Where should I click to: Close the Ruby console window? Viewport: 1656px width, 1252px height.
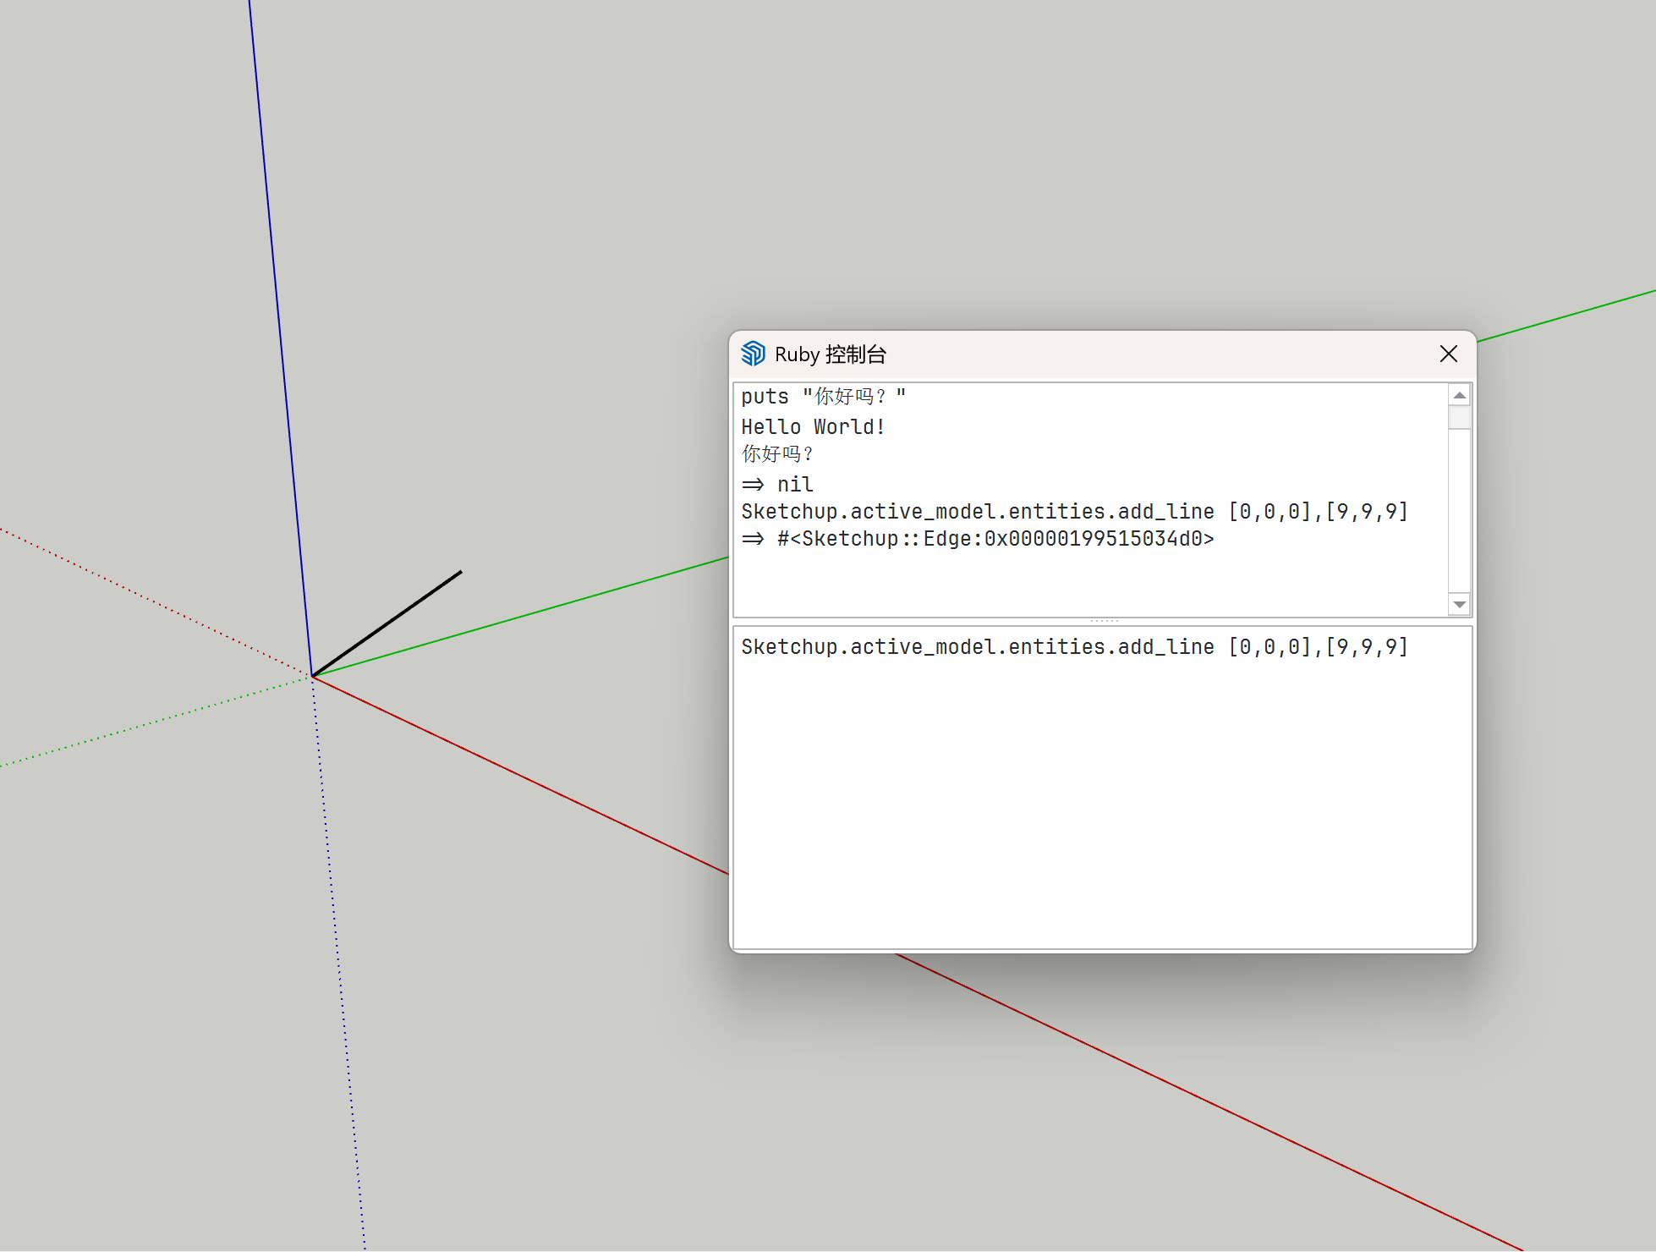(x=1448, y=354)
